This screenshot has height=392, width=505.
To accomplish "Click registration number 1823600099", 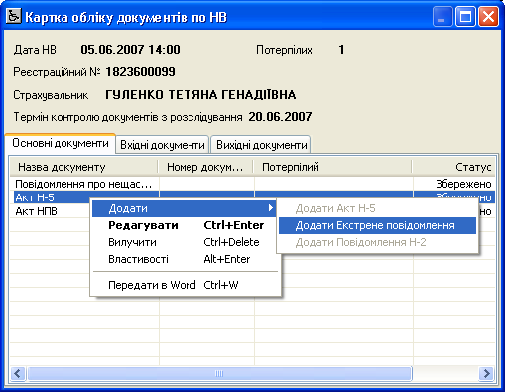I will point(140,72).
